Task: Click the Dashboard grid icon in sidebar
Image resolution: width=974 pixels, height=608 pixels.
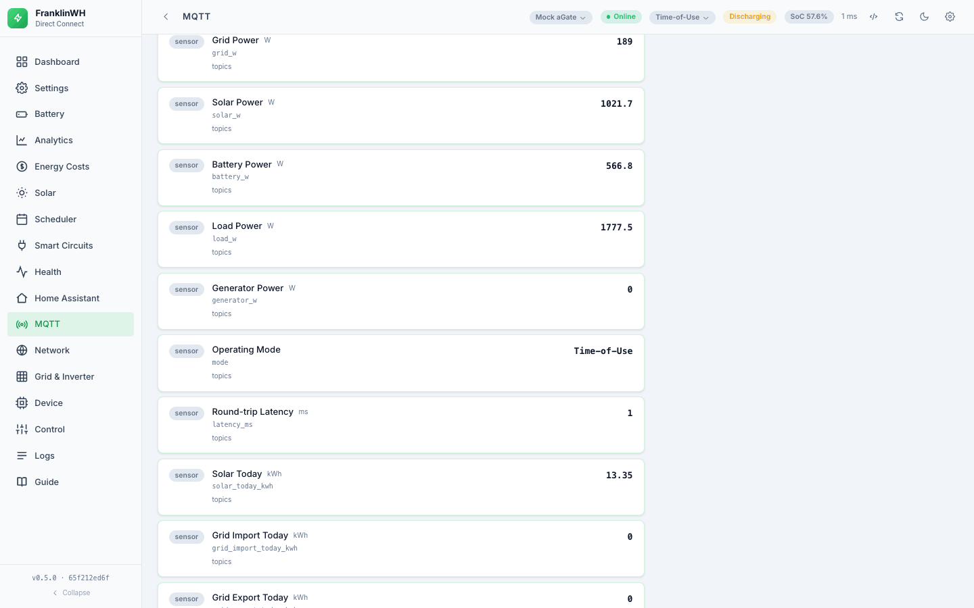Action: pyautogui.click(x=22, y=62)
